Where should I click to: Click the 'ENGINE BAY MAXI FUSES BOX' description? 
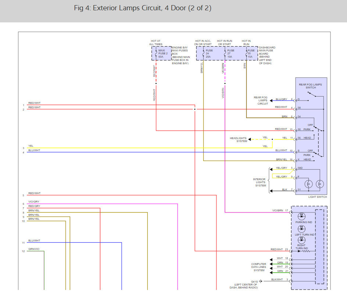click(181, 55)
